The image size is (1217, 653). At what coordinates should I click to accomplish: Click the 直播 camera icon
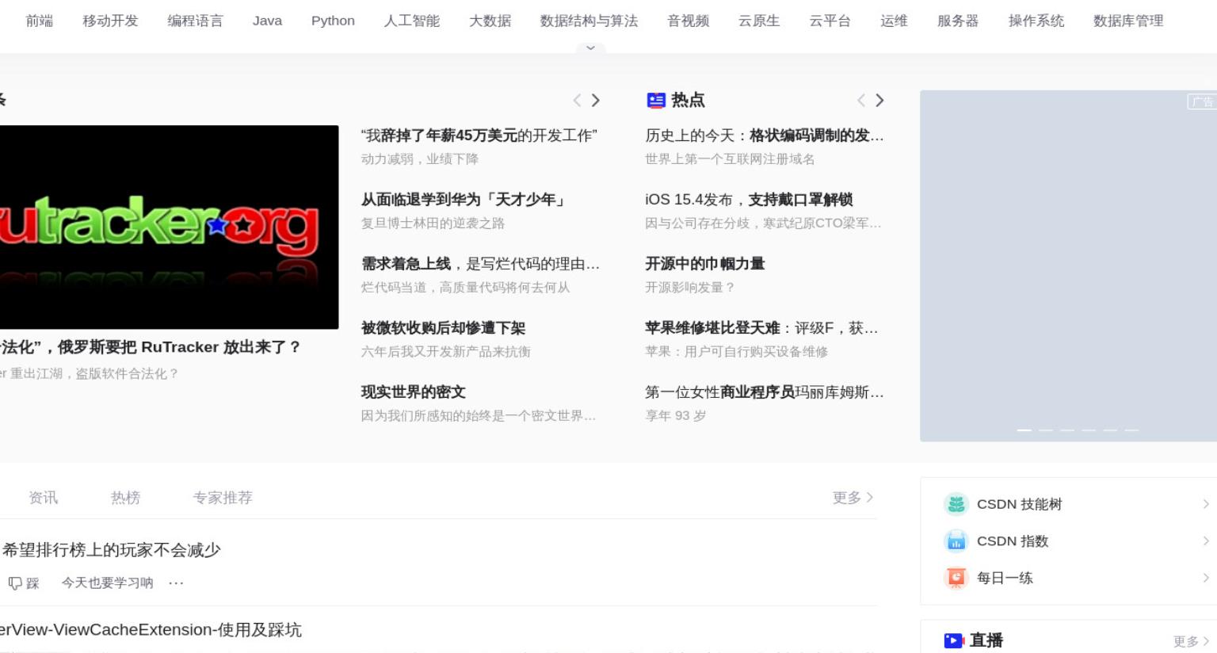pos(954,640)
